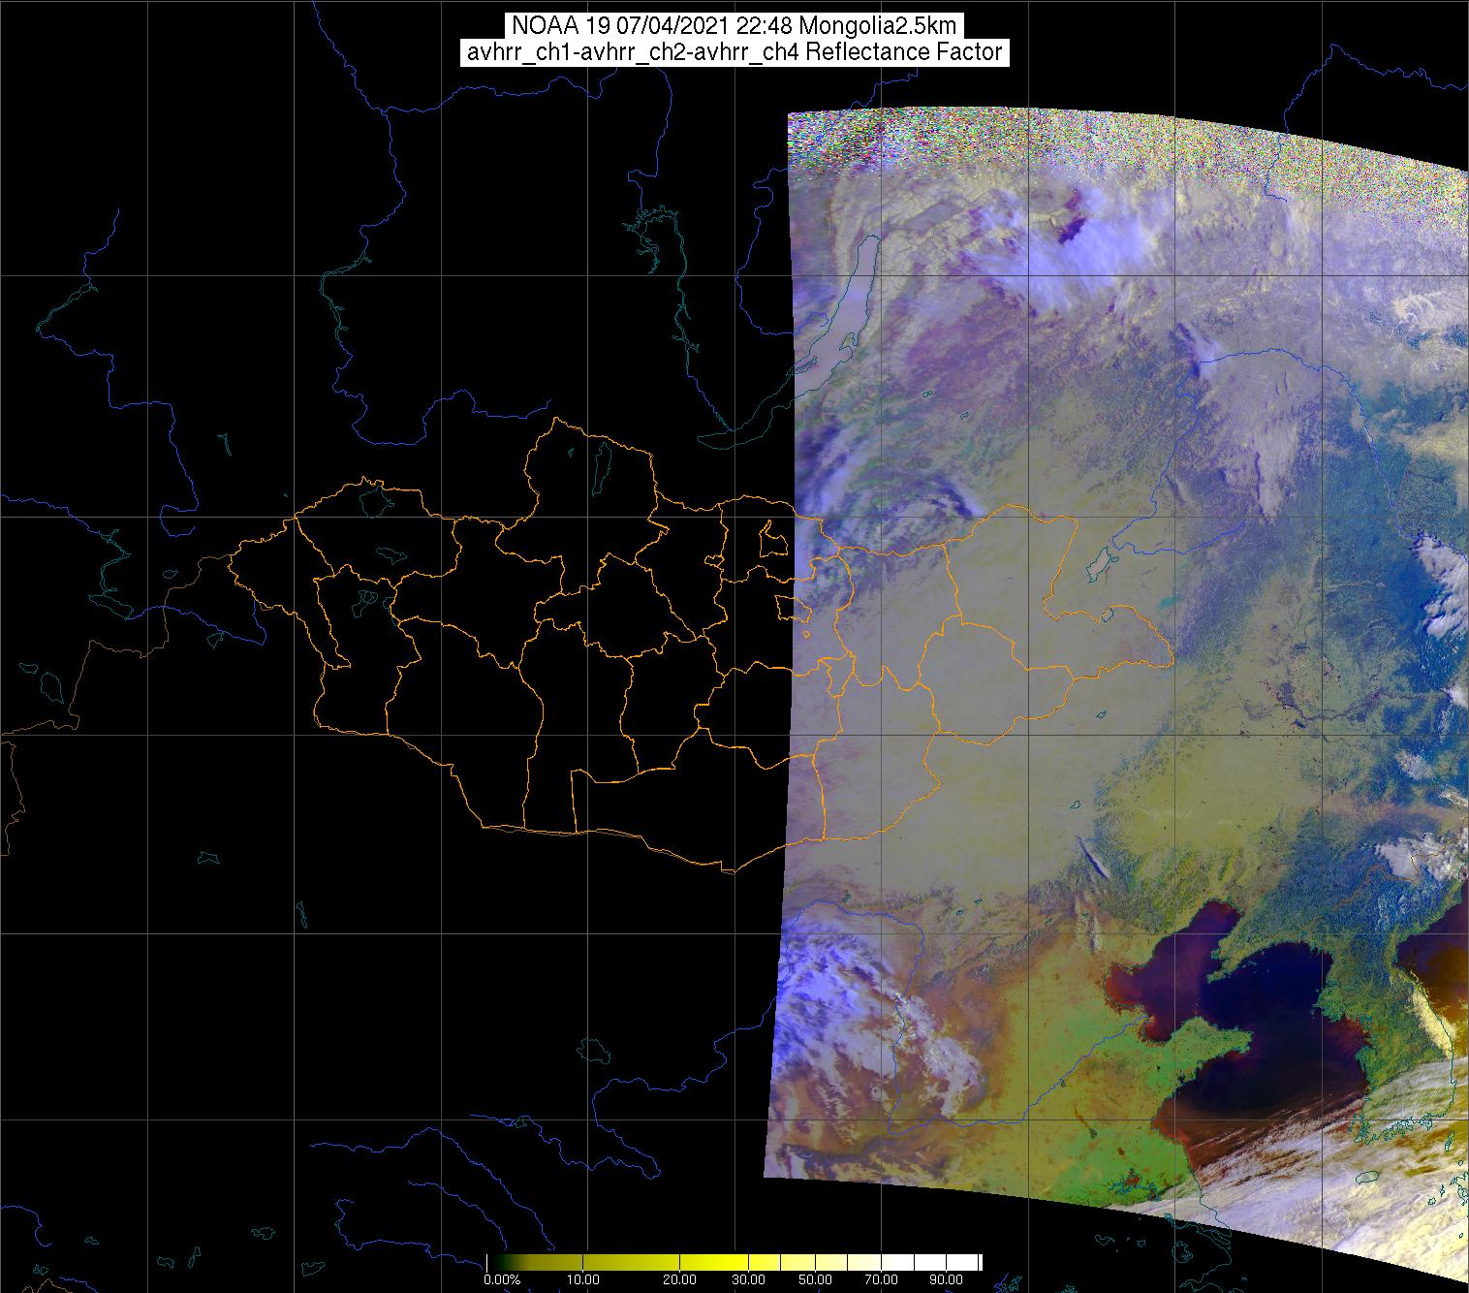The height and width of the screenshot is (1293, 1469).
Task: Click the "50.00" colorbar label
Action: coord(816,1279)
